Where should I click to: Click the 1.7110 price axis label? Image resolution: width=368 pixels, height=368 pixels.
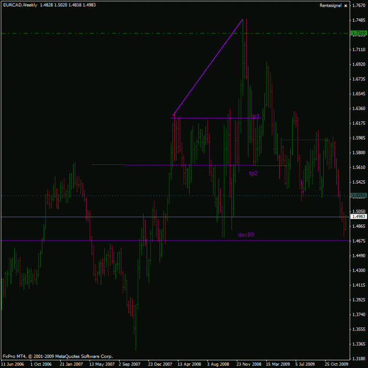359,49
